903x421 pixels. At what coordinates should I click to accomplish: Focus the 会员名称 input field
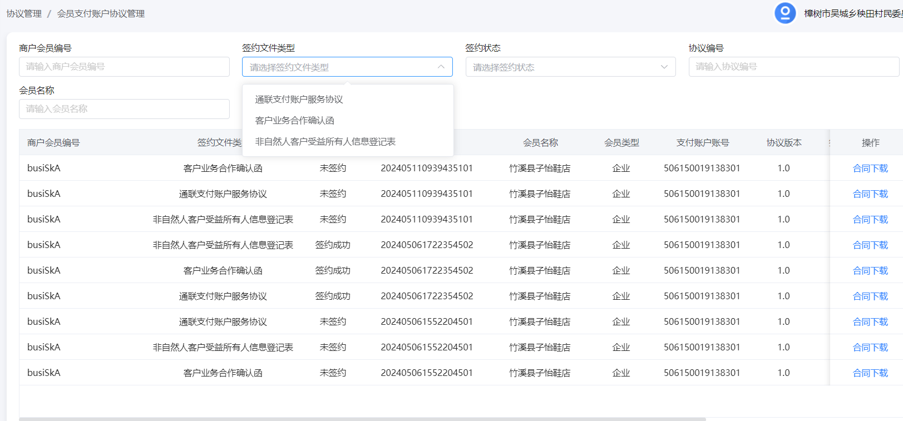coord(124,109)
